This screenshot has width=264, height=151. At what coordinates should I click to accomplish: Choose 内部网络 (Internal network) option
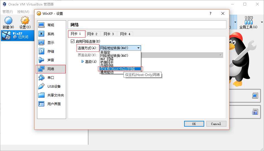pos(120,65)
